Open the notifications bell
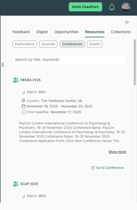Image resolution: width=137 pixels, height=210 pixels. pos(112,7)
